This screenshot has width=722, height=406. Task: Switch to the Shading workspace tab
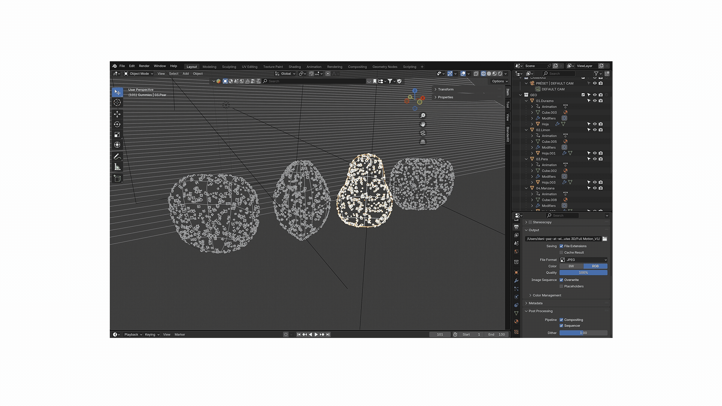tap(294, 67)
